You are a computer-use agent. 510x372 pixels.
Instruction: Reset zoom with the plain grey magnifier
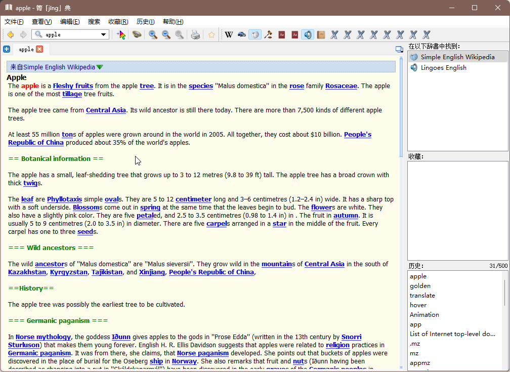coord(179,34)
